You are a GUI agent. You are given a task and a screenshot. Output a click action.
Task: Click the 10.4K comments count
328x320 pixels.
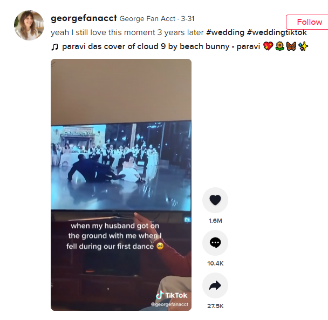tap(215, 263)
